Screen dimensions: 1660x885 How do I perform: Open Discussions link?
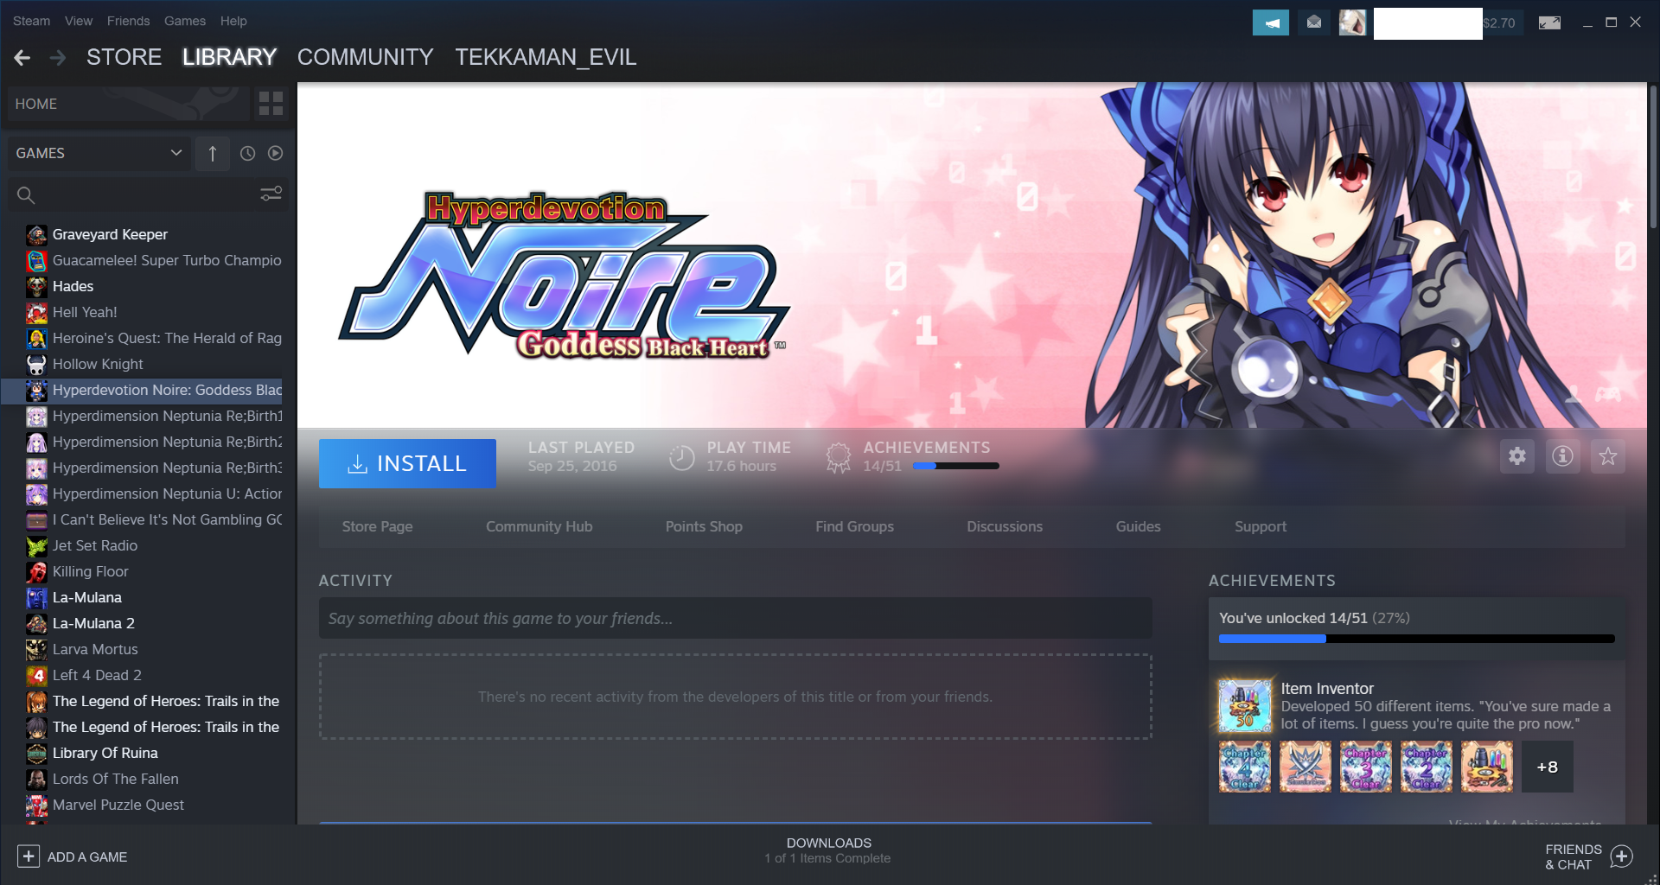1005,526
